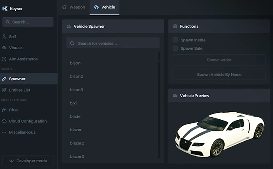Click the Self person icon

pos(4,36)
